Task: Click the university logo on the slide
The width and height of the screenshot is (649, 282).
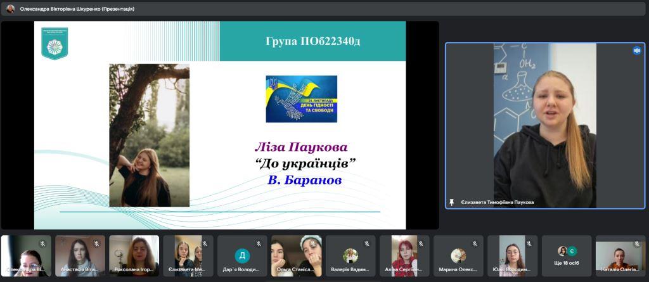Action: (55, 43)
